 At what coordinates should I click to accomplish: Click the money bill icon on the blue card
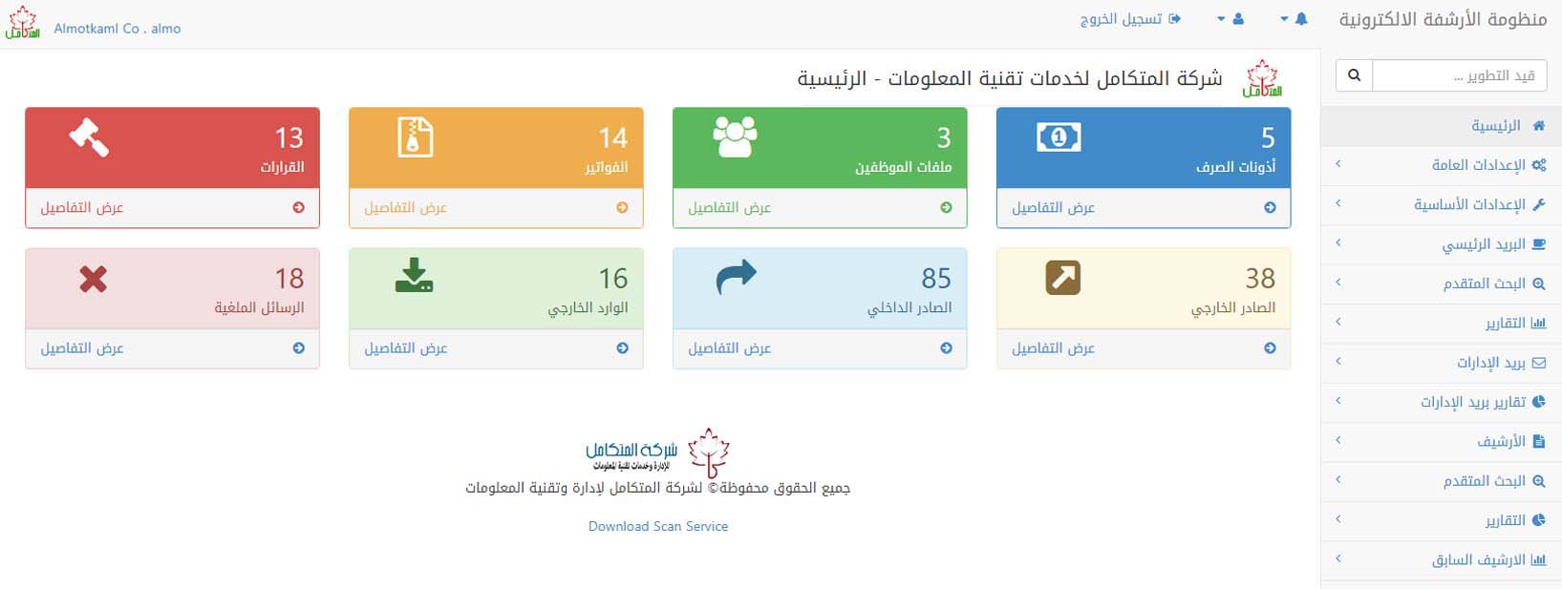point(1059,137)
